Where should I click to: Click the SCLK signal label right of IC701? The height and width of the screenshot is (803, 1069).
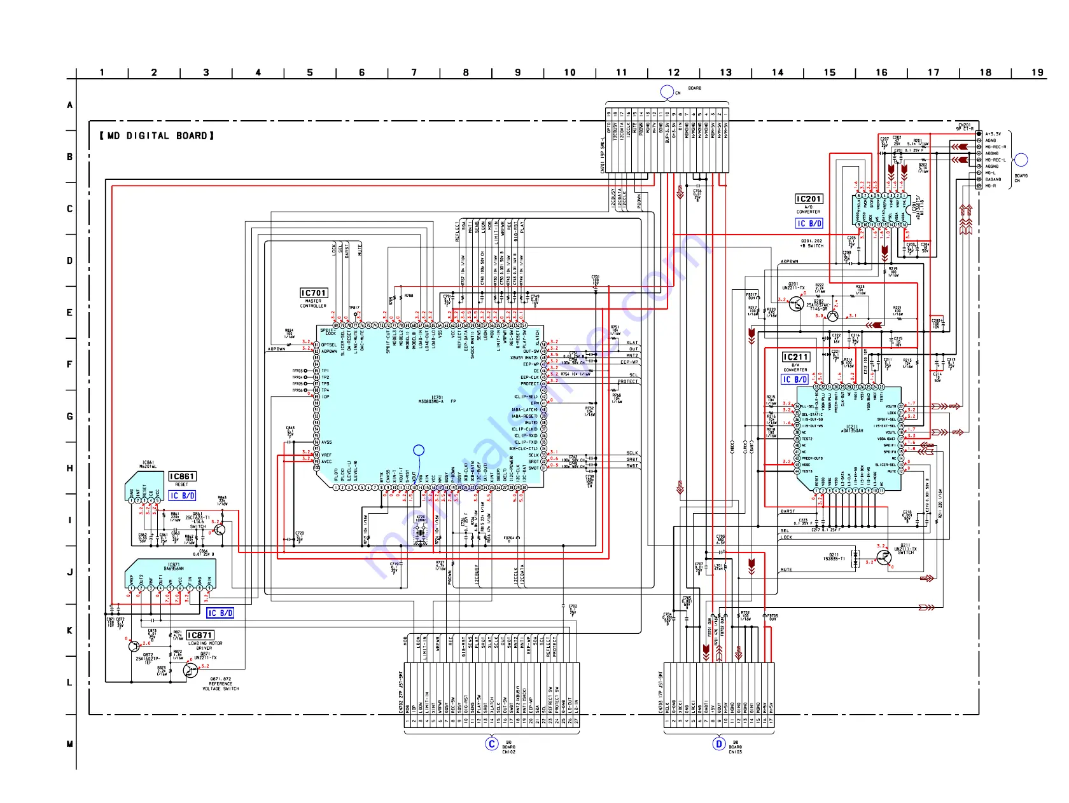(632, 453)
